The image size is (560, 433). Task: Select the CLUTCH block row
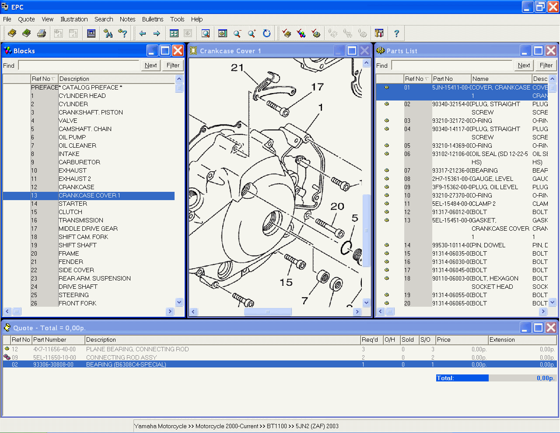coord(89,212)
